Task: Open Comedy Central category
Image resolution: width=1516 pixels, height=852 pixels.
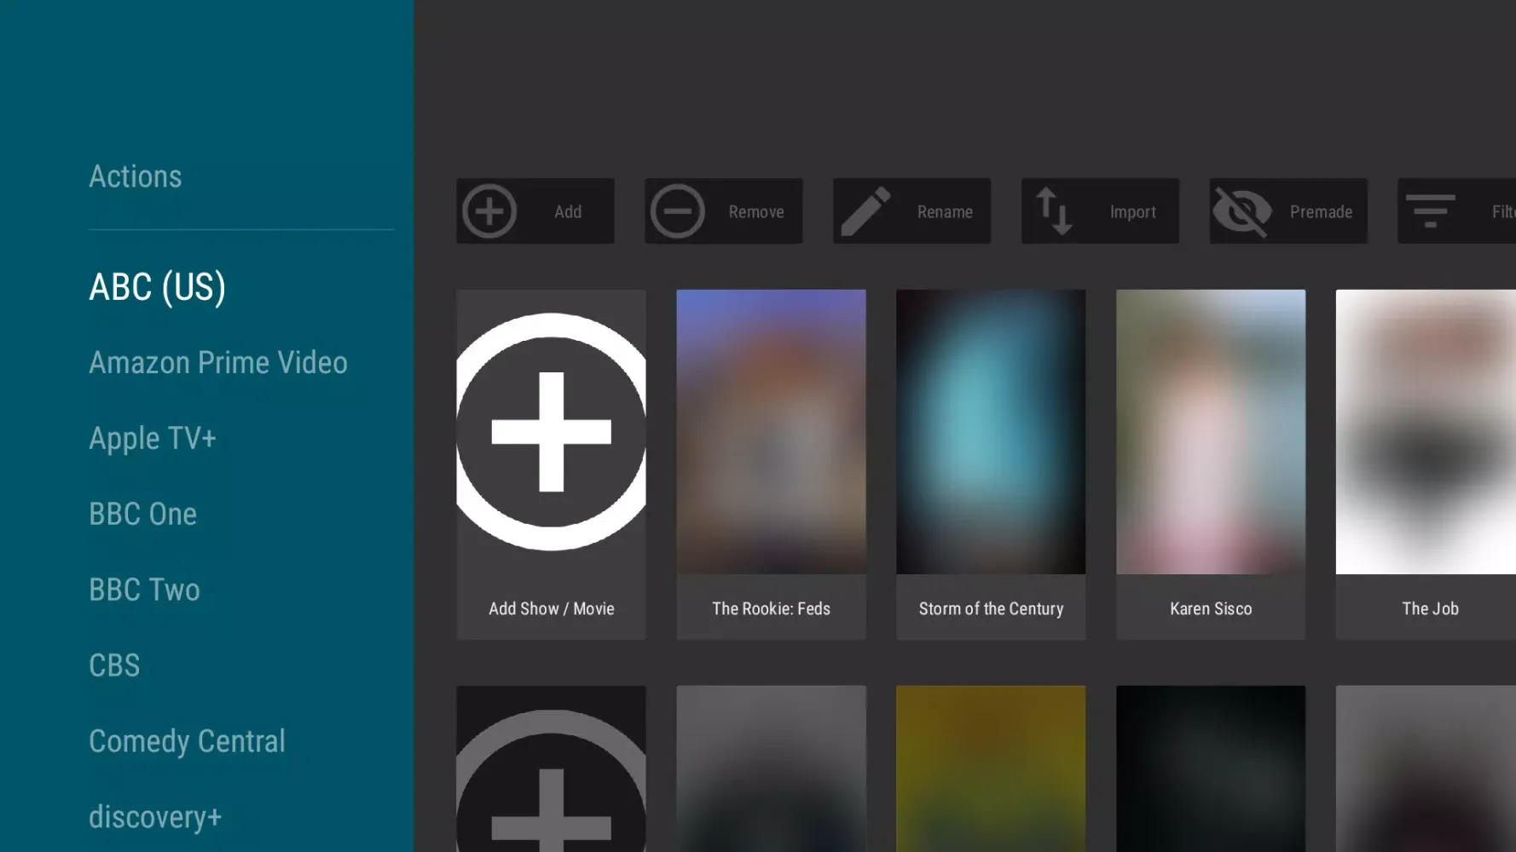Action: 188,741
